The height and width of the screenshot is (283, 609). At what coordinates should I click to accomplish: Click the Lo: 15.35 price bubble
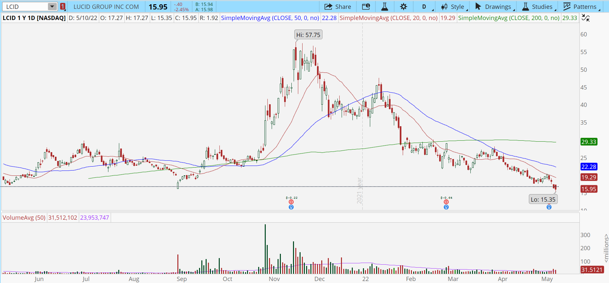pyautogui.click(x=543, y=199)
